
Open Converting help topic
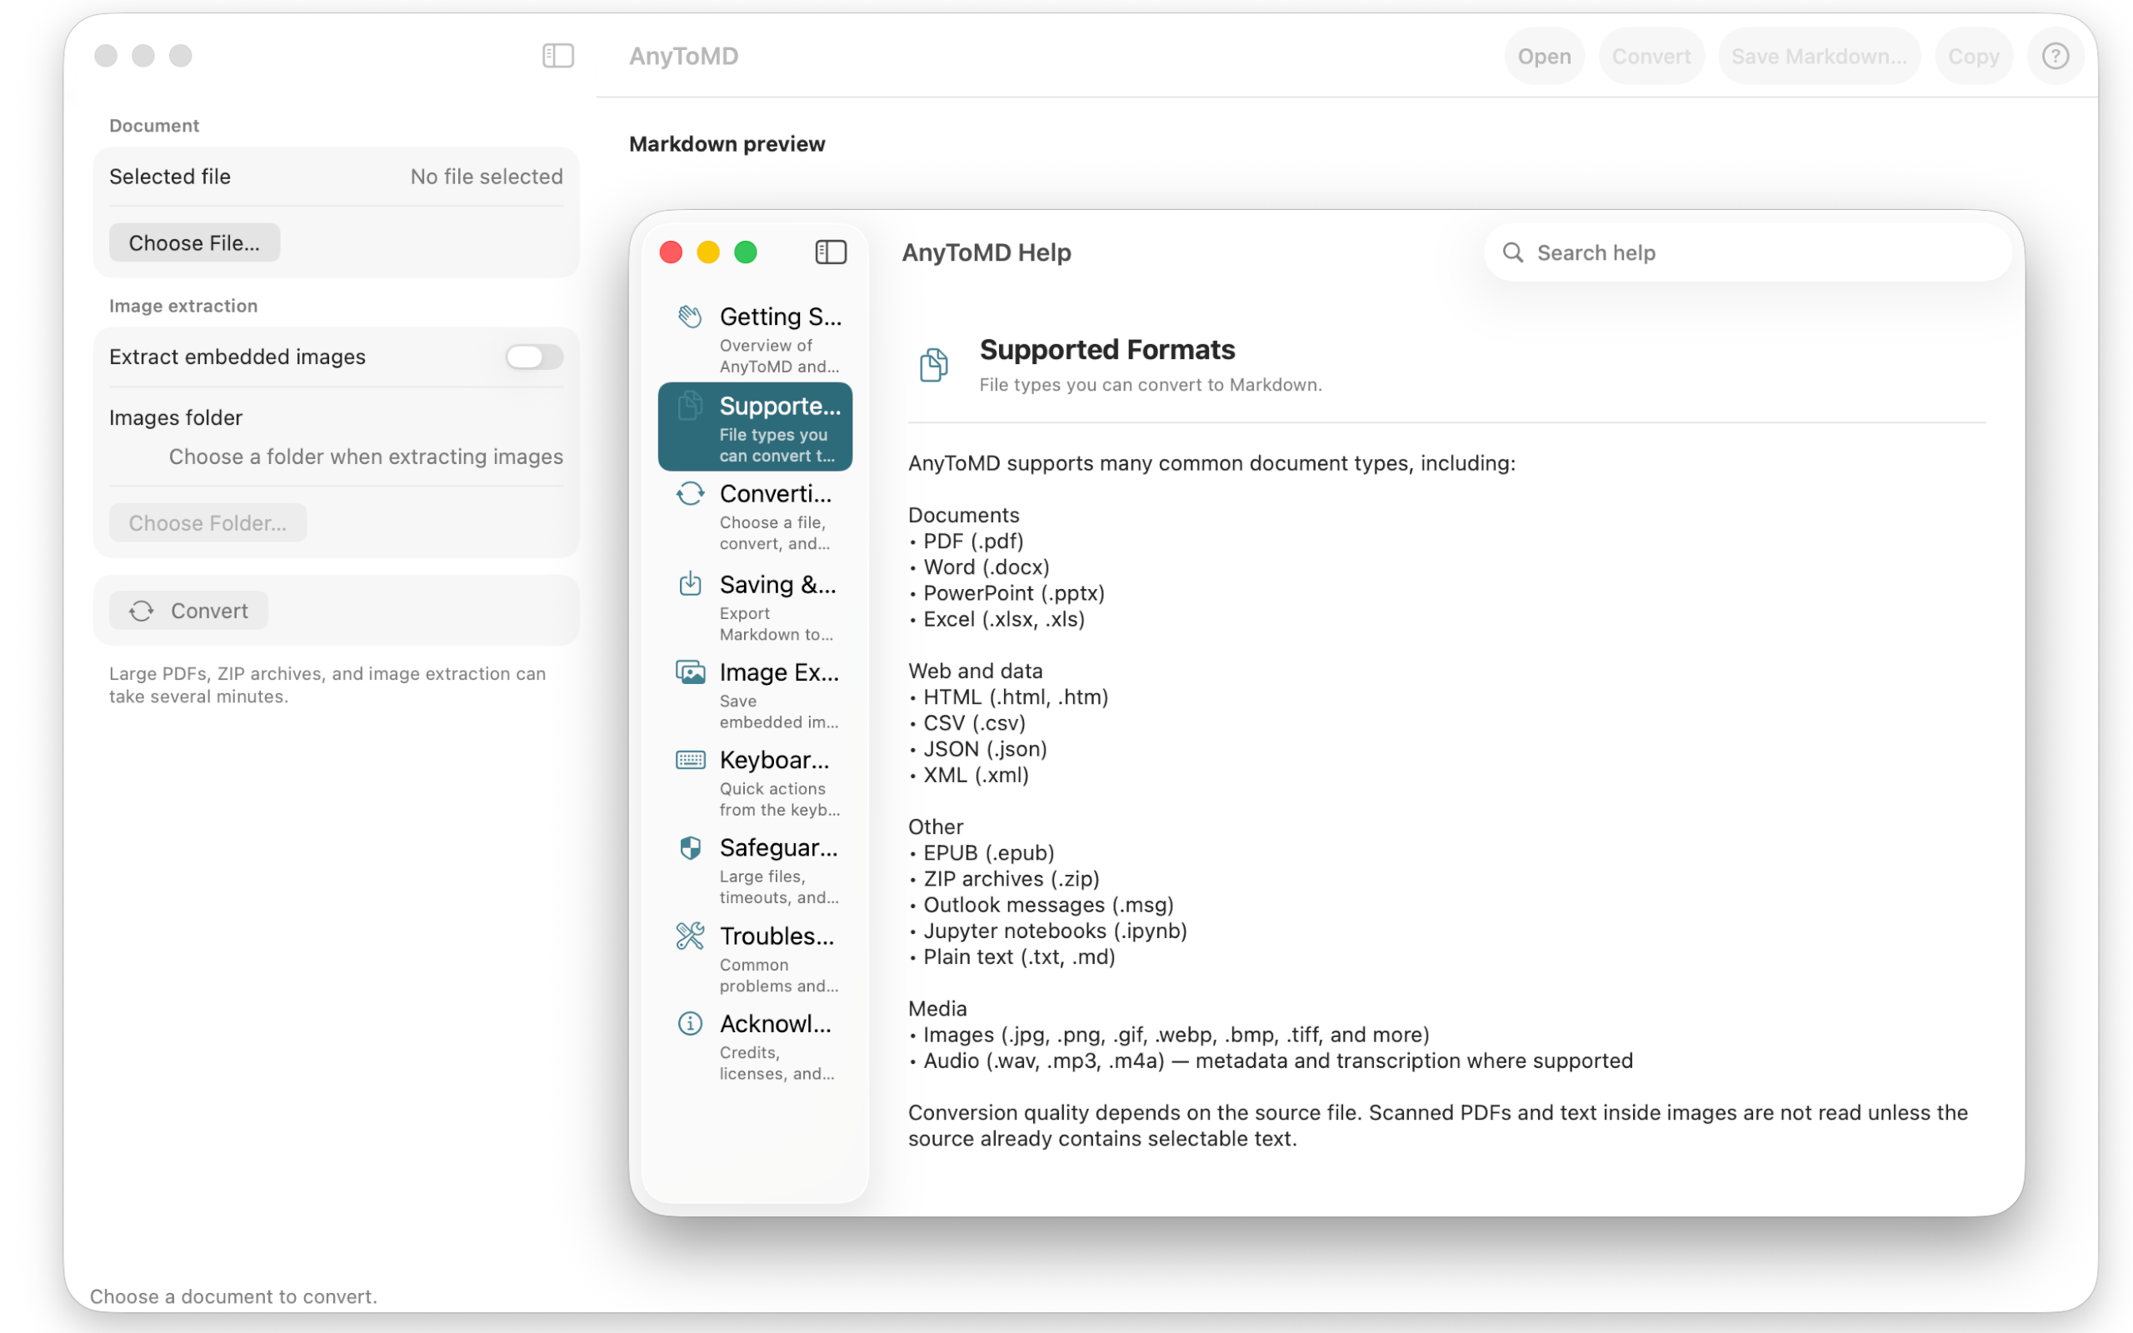pos(756,516)
